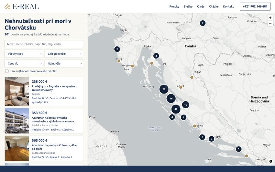This screenshot has width=275, height=172.
Task: Open cluster 2 in western Istria
Action: tap(117, 49)
